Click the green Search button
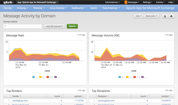 point(72,26)
